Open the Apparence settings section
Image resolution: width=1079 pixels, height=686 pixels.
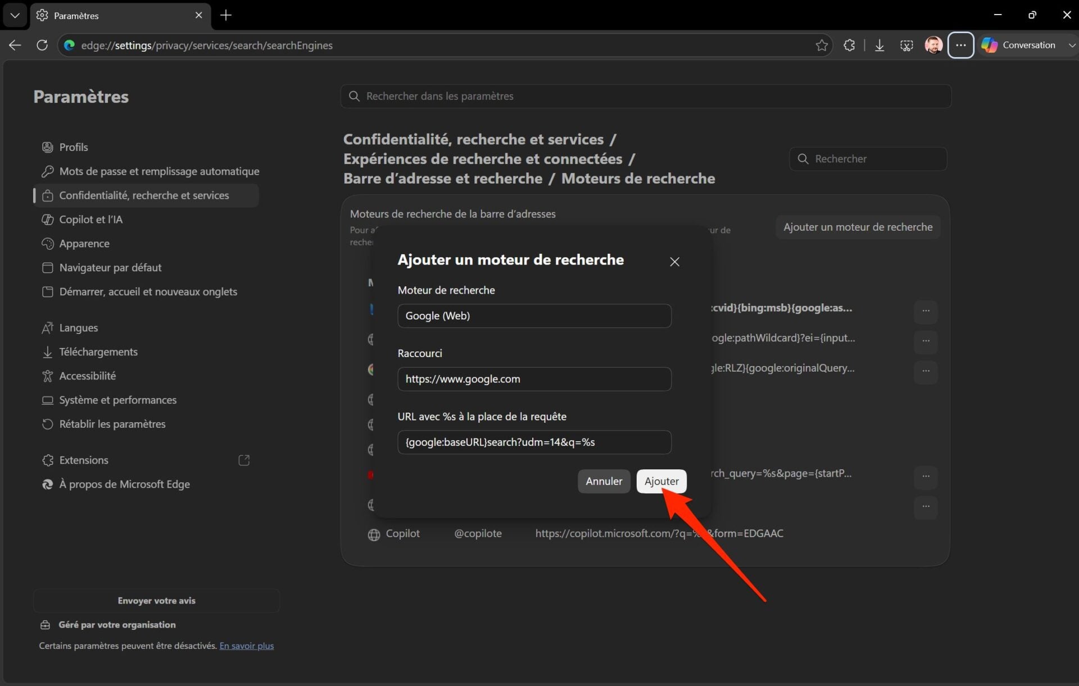(146, 244)
